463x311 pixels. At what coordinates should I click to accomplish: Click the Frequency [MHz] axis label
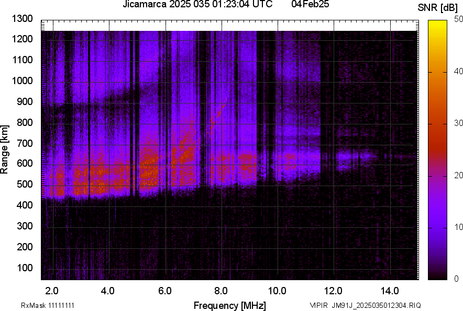pos(229,305)
